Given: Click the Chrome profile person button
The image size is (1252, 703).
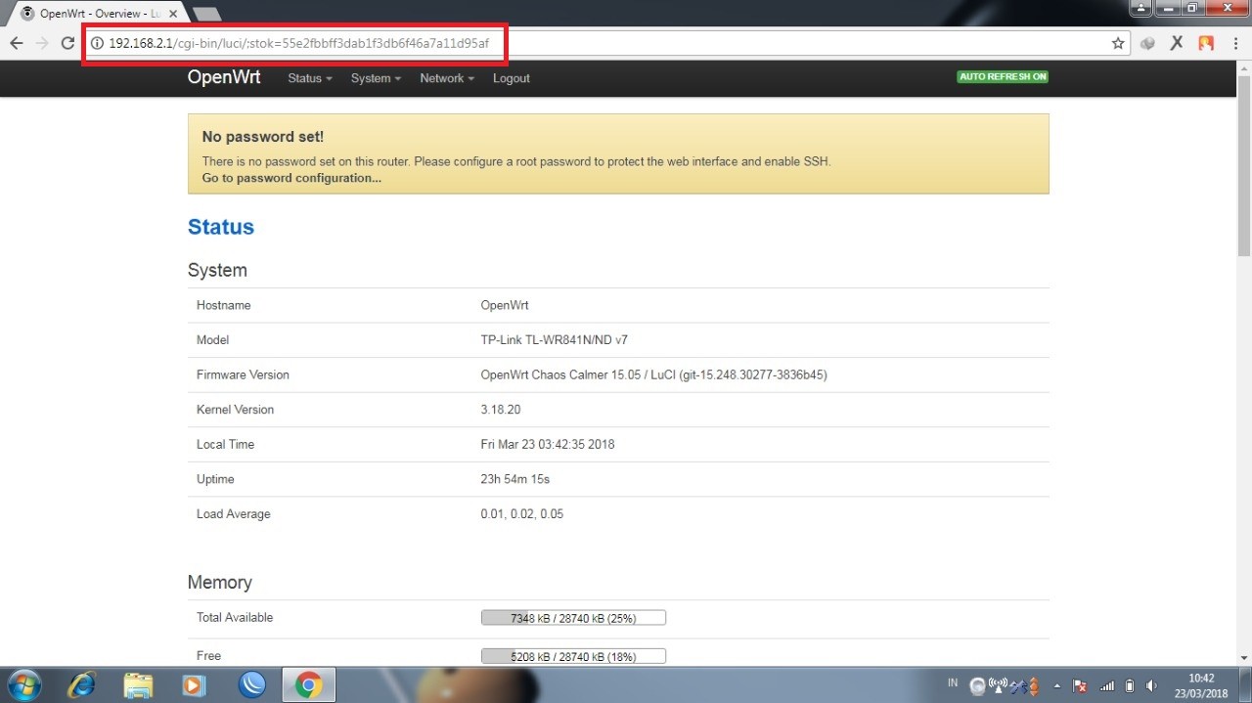Looking at the screenshot, I should (1141, 8).
